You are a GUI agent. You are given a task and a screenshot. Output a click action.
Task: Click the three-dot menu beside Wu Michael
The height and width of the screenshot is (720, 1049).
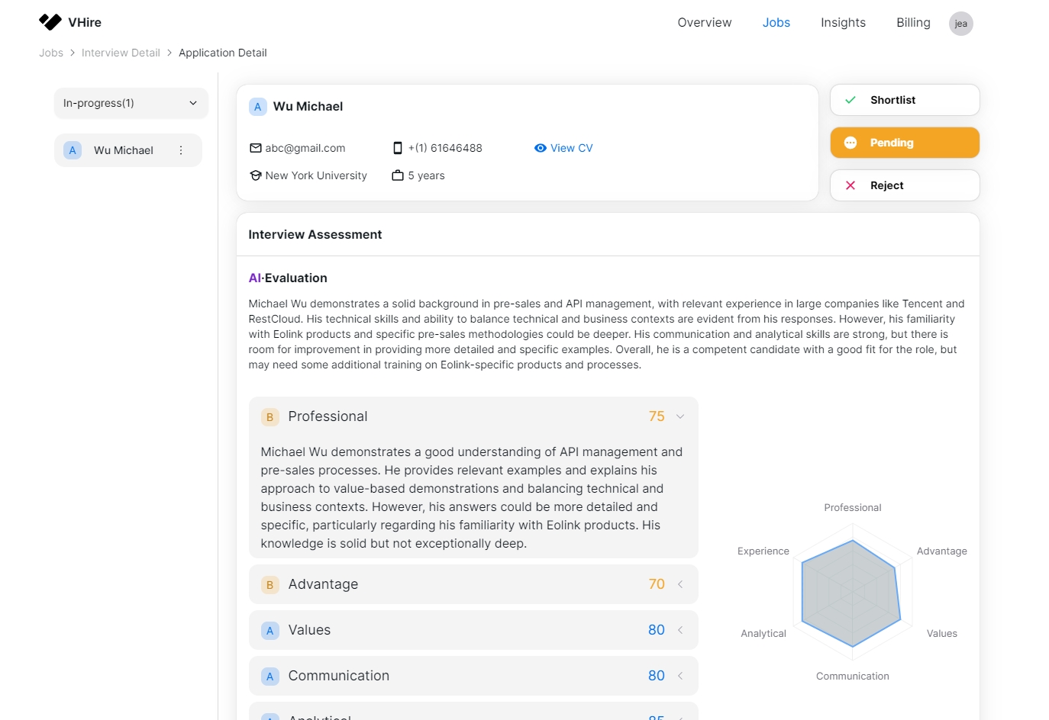tap(181, 150)
